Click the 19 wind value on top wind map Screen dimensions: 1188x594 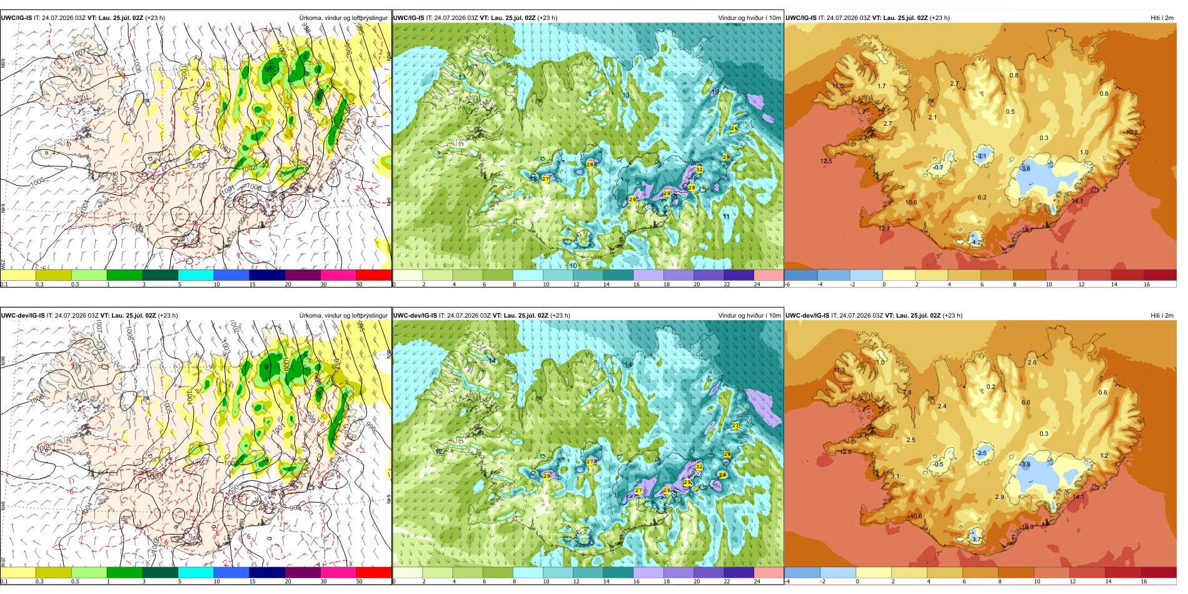715,92
